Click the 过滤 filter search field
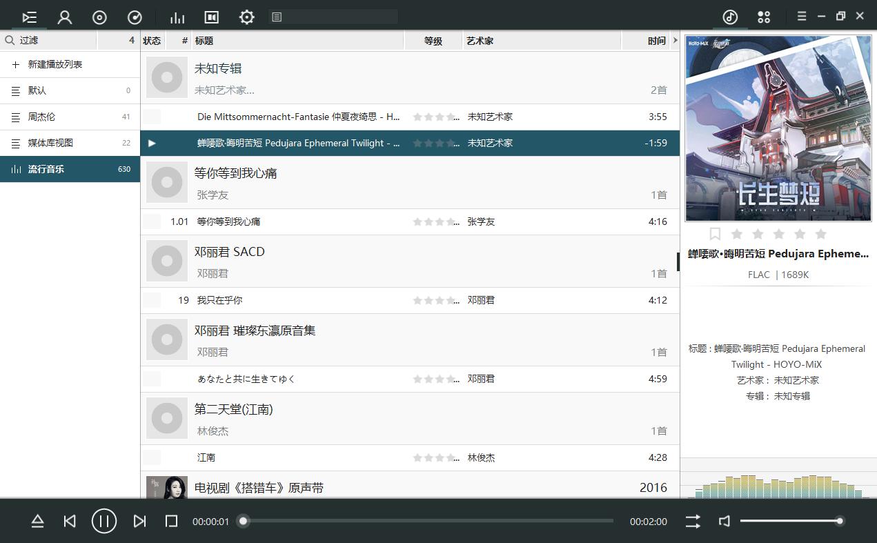The image size is (877, 543). (55, 41)
